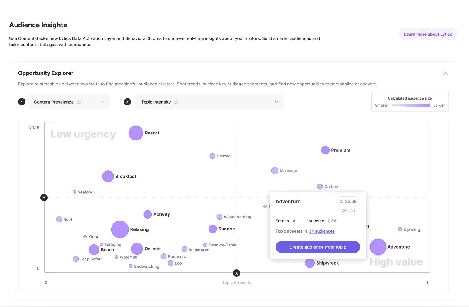469x307 pixels.
Task: Click the Topic Intensity help icon
Action: click(x=176, y=102)
